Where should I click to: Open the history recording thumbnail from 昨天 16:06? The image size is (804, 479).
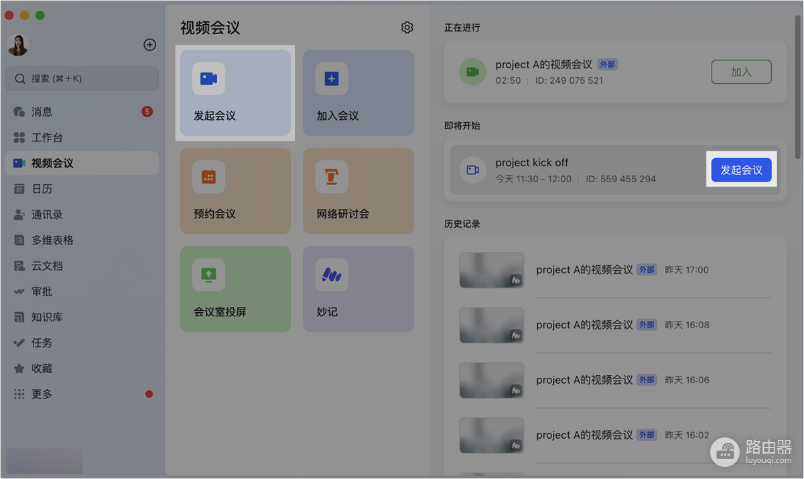coord(492,380)
